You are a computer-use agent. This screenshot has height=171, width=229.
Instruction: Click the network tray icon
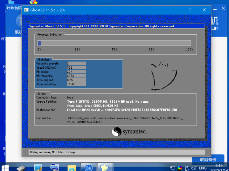click(x=172, y=168)
